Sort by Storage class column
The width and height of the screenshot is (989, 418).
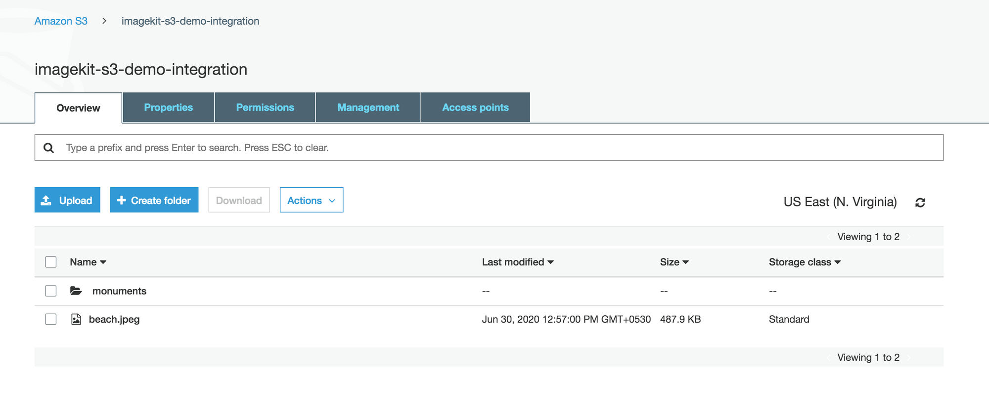pyautogui.click(x=805, y=262)
